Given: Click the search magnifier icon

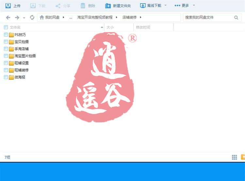Looking at the screenshot, I should pos(236,18).
